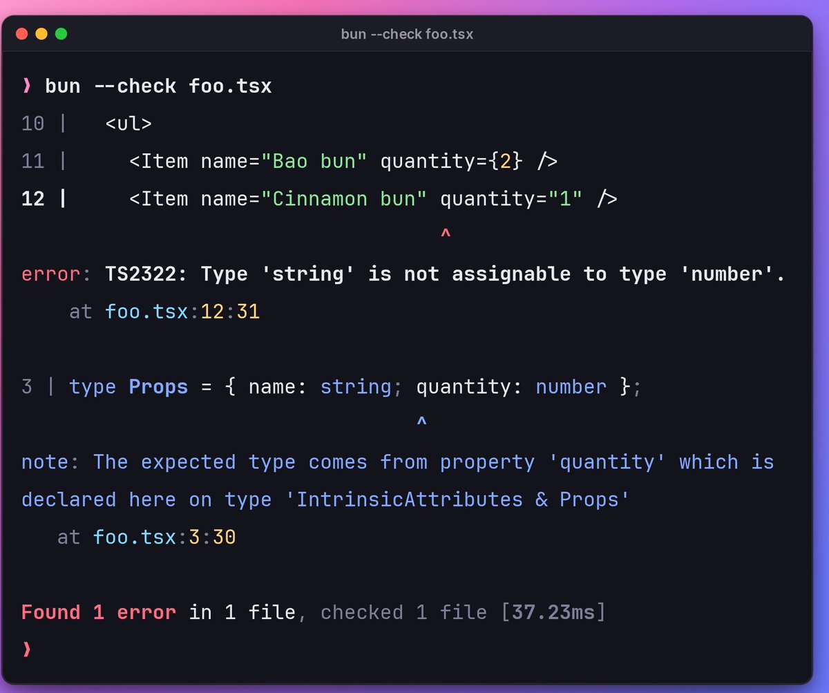The height and width of the screenshot is (693, 829).
Task: Click the 'in 1 file' text
Action: point(242,612)
